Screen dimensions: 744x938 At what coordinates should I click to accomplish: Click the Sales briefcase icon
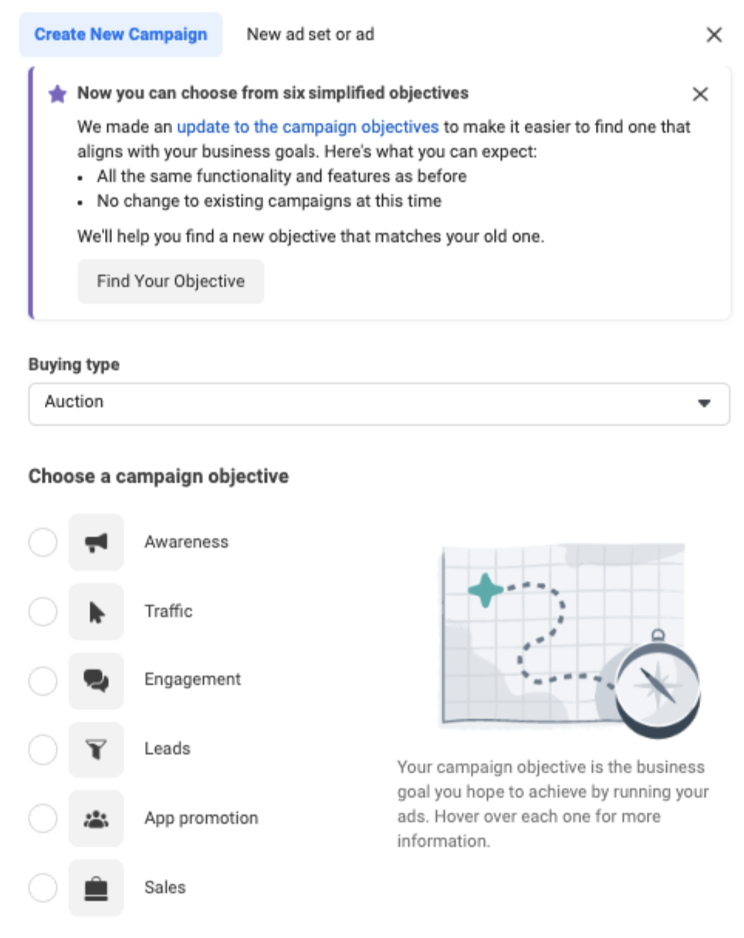coord(95,887)
